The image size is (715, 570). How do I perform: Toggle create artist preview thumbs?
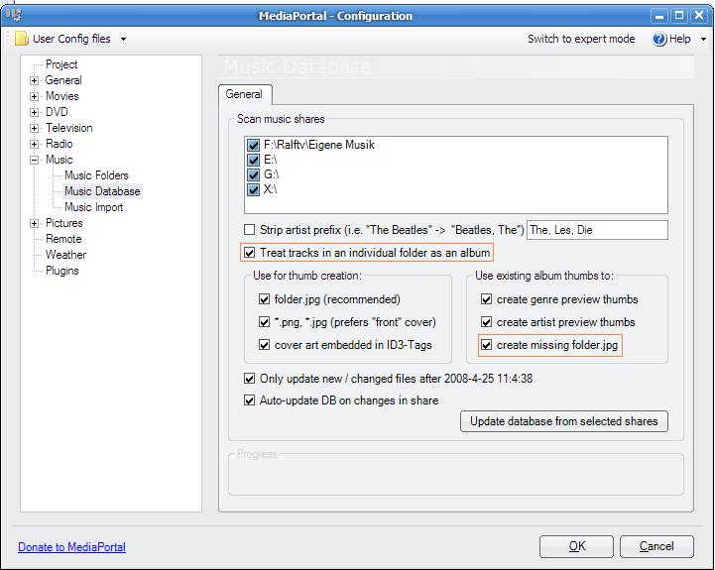coord(487,322)
